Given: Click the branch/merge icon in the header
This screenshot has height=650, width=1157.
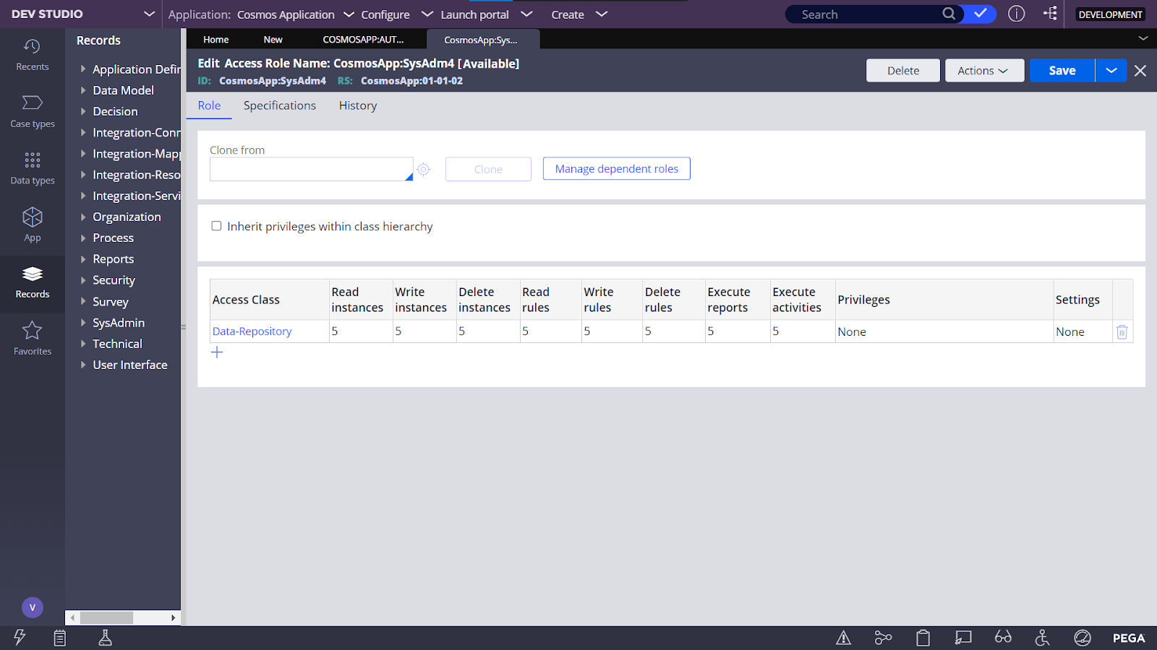Looking at the screenshot, I should 1050,13.
